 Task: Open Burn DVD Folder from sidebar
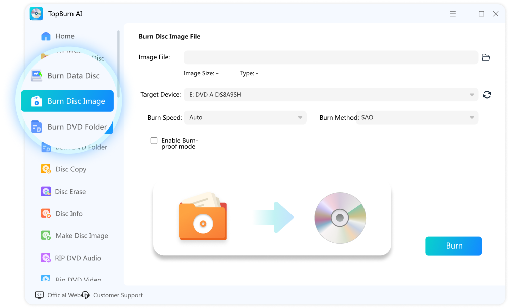tap(77, 127)
